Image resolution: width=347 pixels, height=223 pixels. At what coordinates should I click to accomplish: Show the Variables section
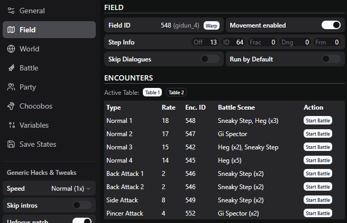coord(49,125)
